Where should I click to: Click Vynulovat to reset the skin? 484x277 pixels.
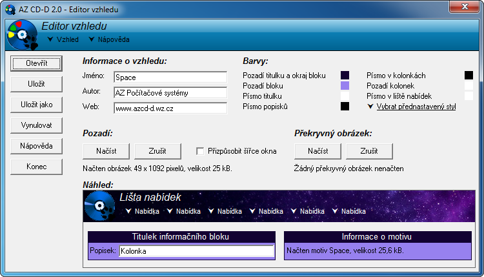(x=36, y=125)
